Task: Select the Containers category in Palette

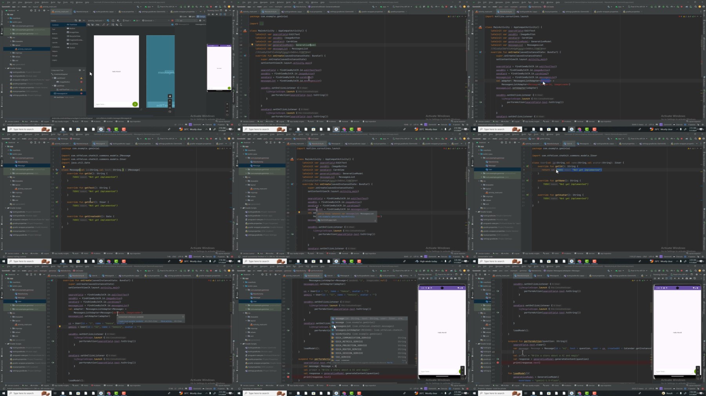Action: click(x=56, y=47)
